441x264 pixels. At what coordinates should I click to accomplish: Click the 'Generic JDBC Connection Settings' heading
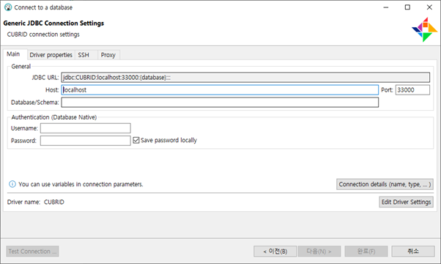(x=53, y=23)
